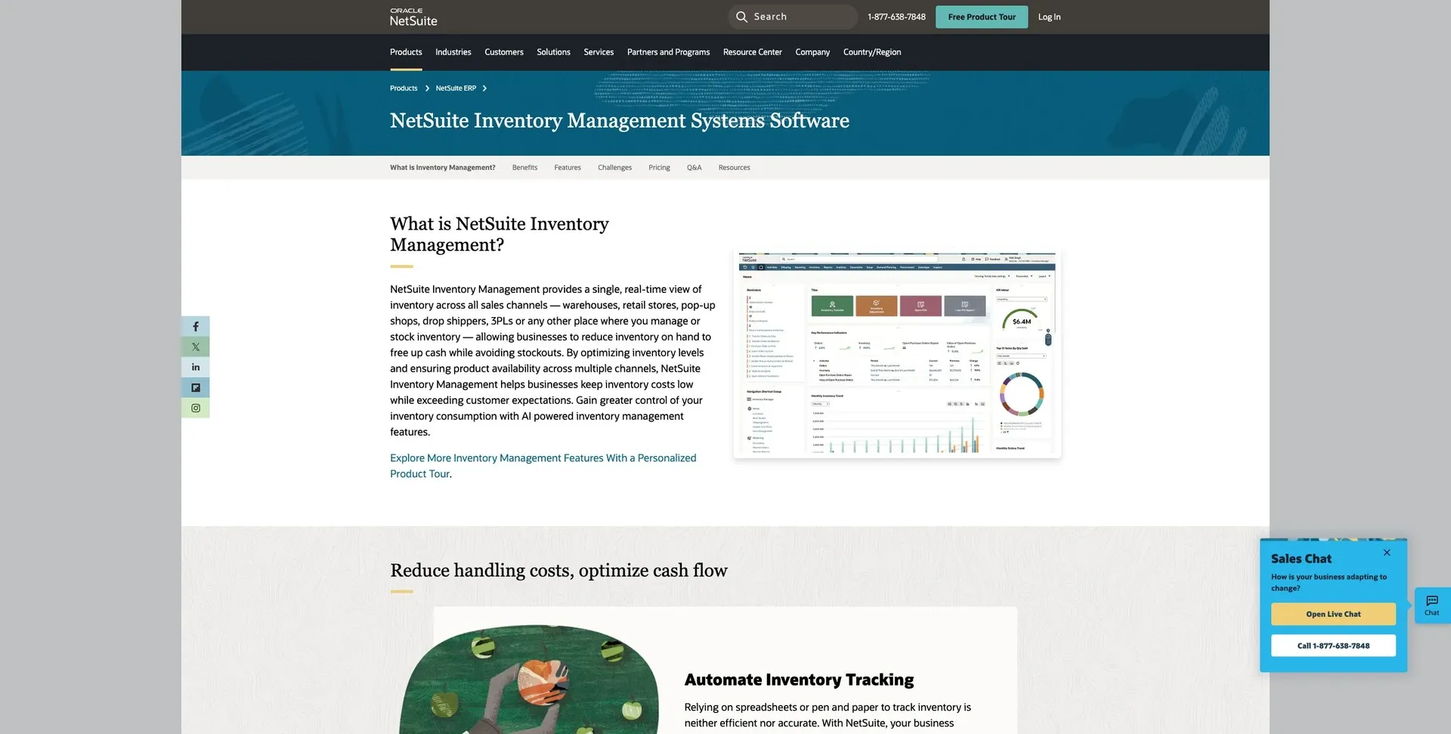Screen dimensions: 1451x734
Task: Open the Industries menu
Action: [x=453, y=52]
